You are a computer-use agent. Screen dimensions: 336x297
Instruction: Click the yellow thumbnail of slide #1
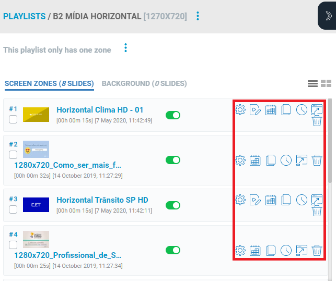click(36, 115)
